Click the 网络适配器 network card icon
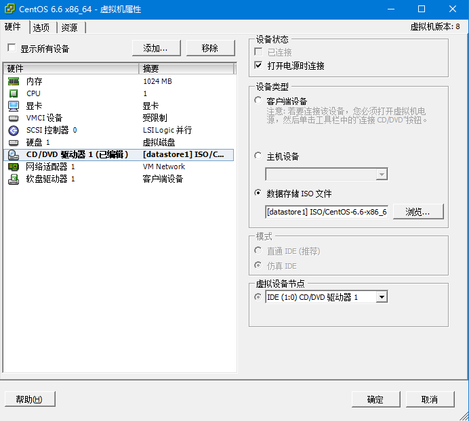 pyautogui.click(x=14, y=167)
